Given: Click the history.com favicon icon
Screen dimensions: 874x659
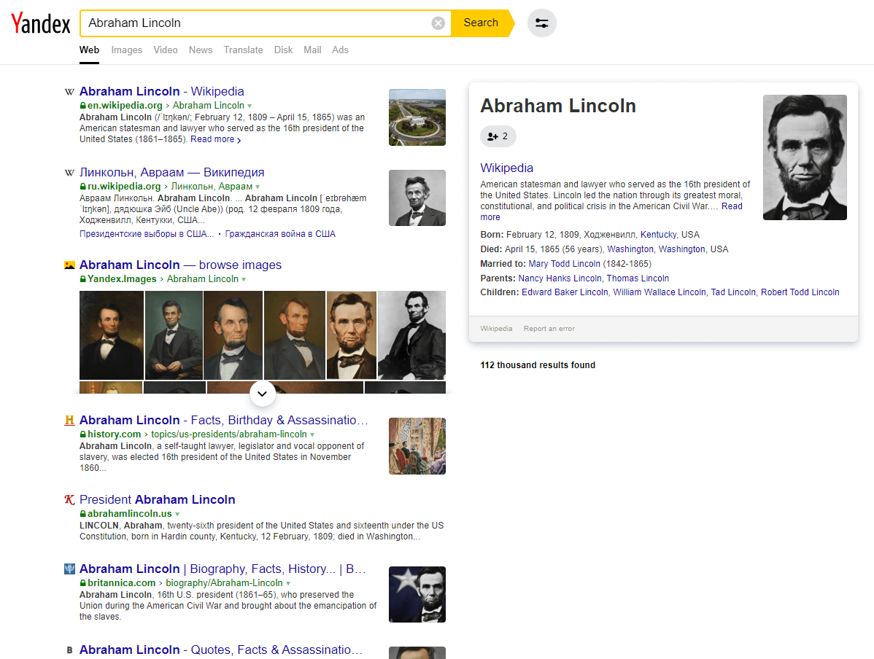Looking at the screenshot, I should [x=70, y=420].
